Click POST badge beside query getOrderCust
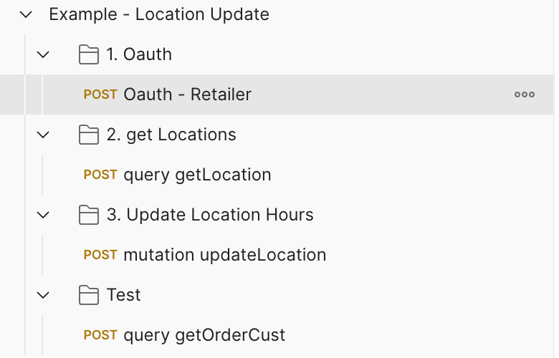The width and height of the screenshot is (559, 358). [x=100, y=335]
